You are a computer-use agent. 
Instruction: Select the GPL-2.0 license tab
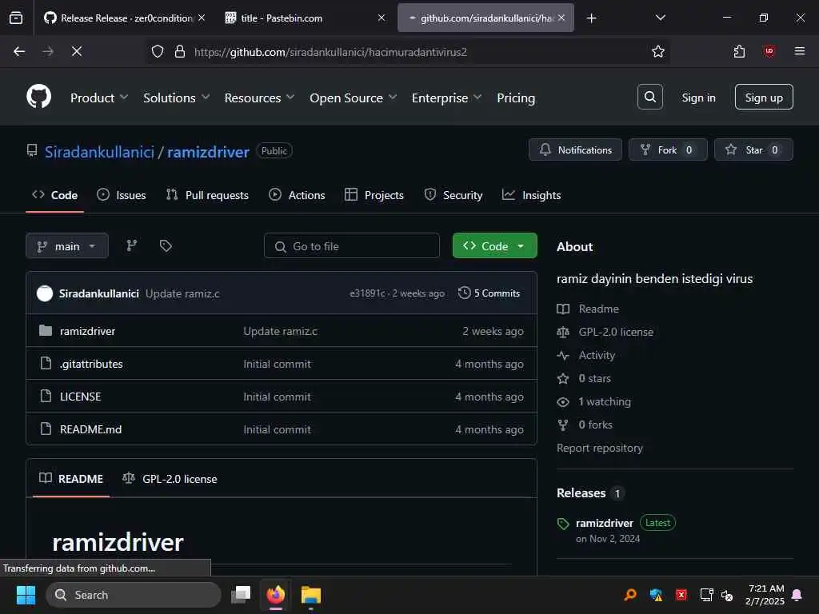tap(170, 478)
